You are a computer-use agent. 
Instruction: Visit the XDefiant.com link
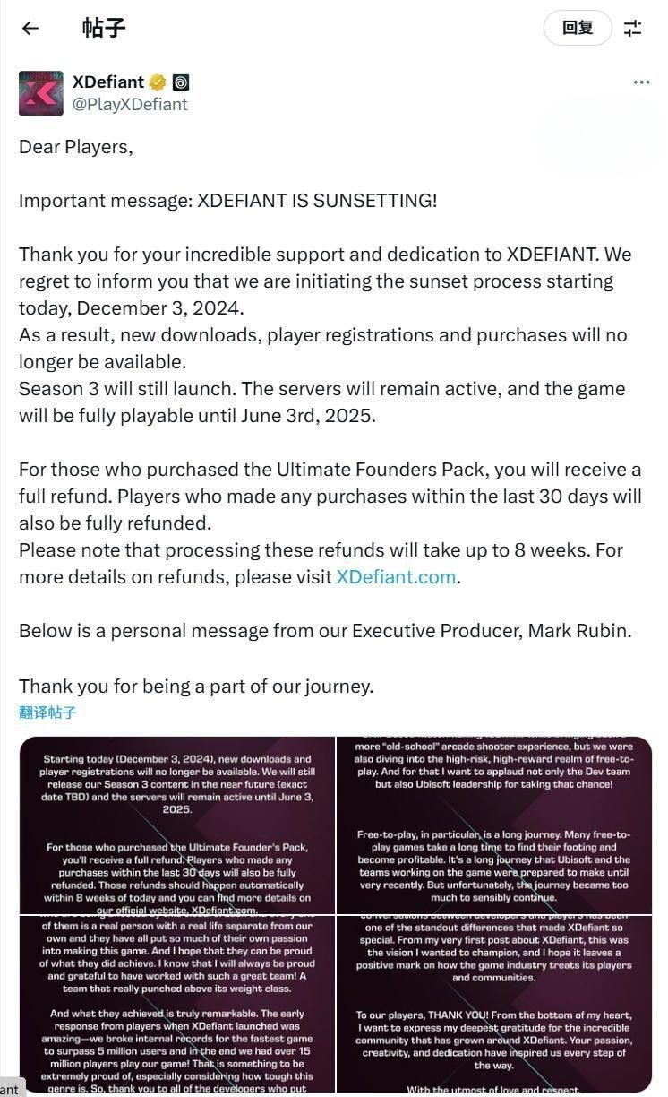tap(396, 576)
